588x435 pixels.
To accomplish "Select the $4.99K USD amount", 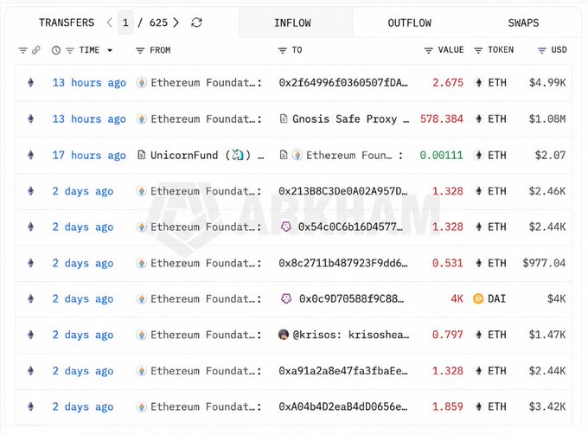I will point(547,83).
